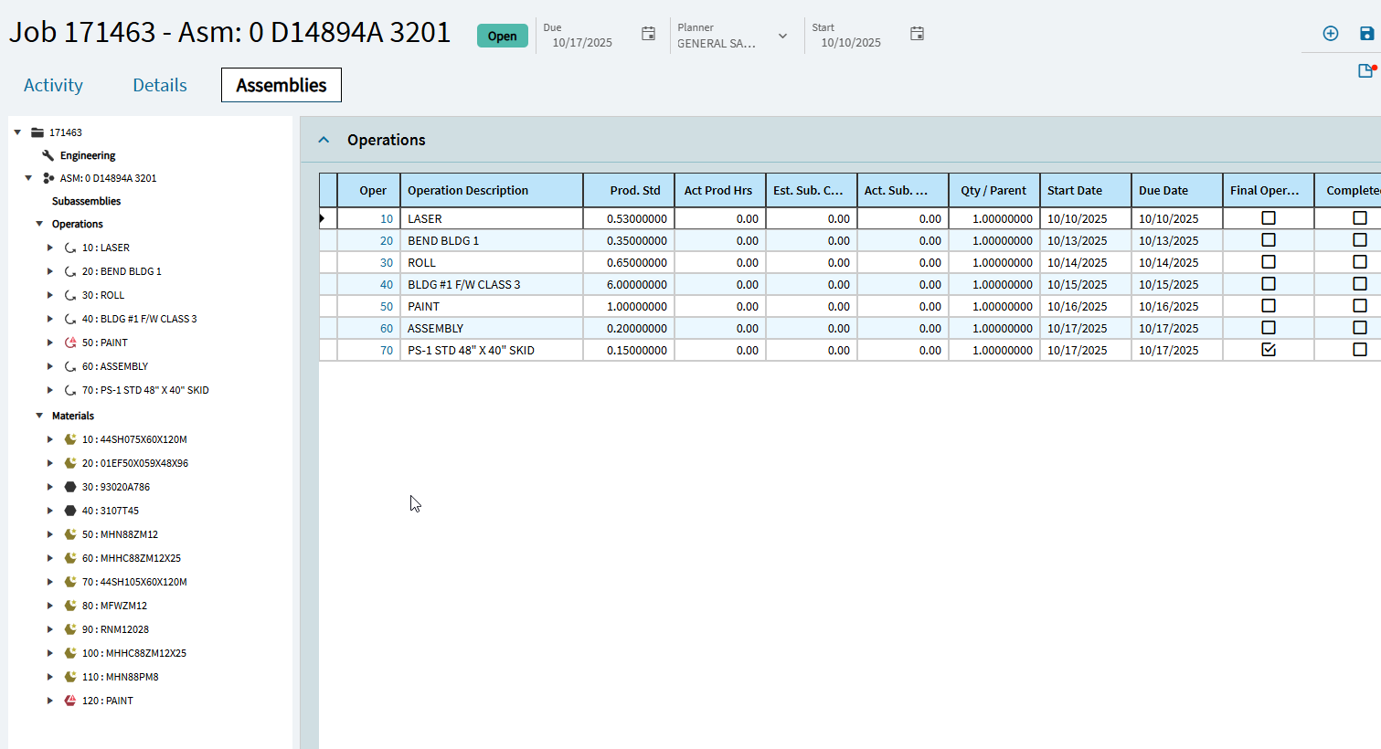The height and width of the screenshot is (749, 1381).
Task: Select the red 50 : PAINT operation icon
Action: point(70,343)
